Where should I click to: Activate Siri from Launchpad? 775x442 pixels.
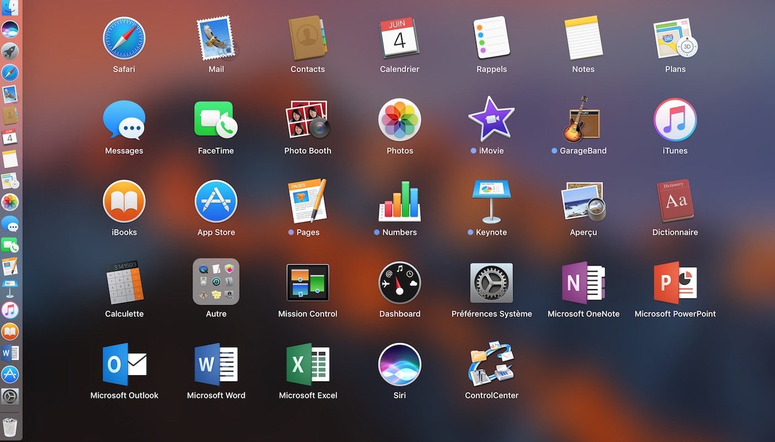tap(400, 364)
